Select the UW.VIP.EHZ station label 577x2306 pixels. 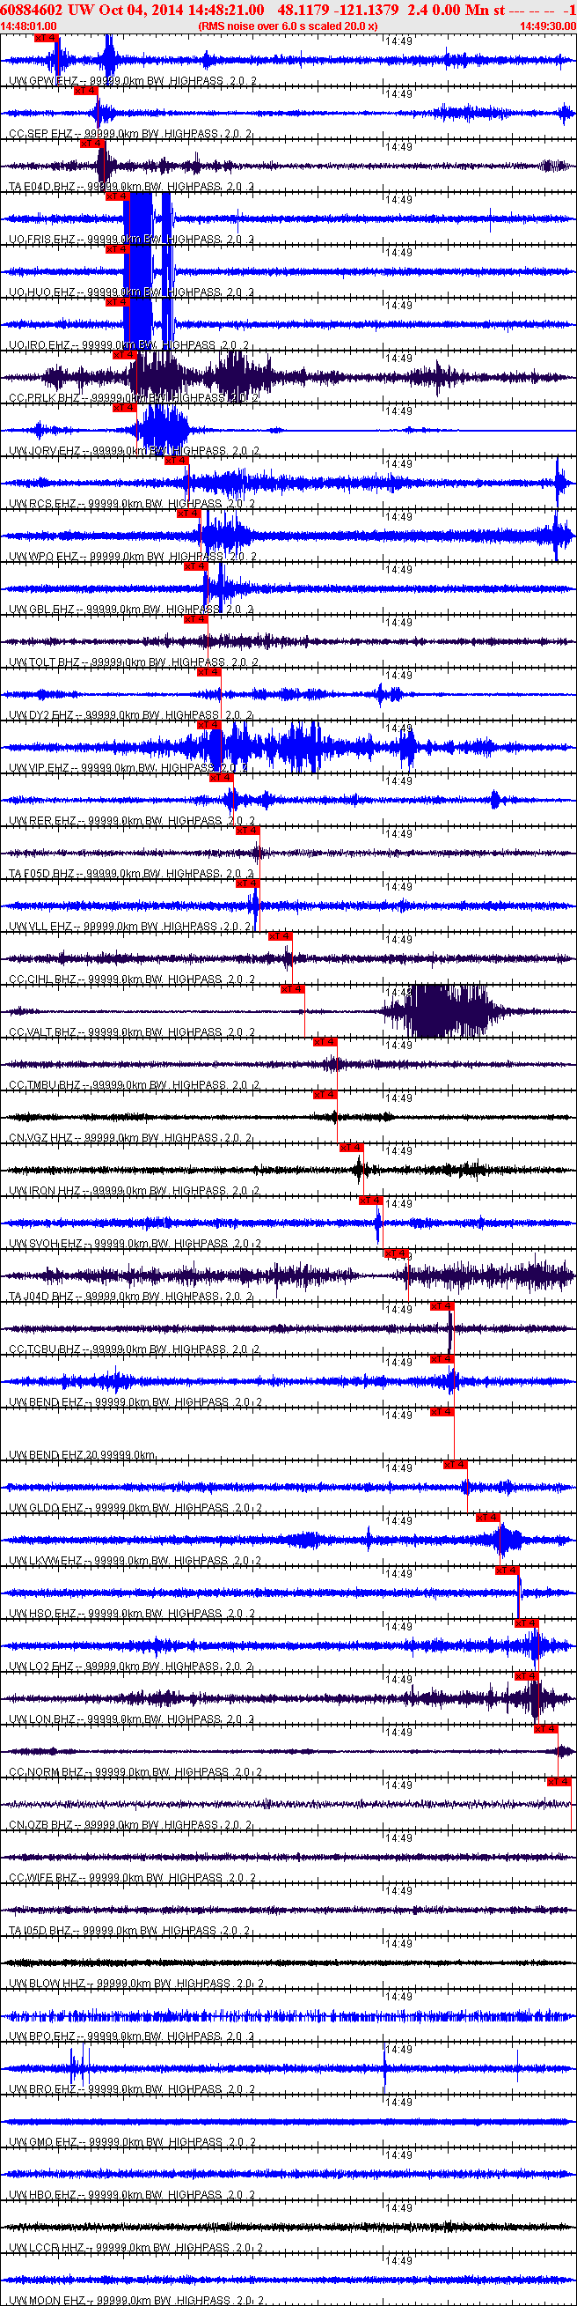pos(128,768)
